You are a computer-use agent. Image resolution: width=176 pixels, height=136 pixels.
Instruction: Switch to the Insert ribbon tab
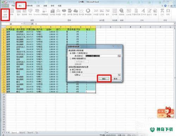point(20,6)
